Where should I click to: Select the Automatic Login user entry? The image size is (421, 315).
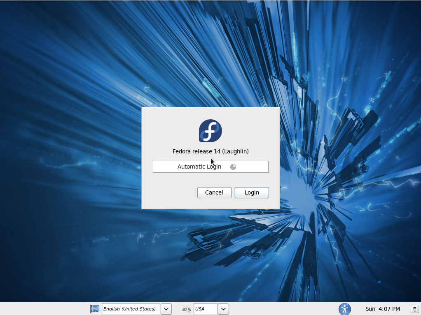coord(210,167)
